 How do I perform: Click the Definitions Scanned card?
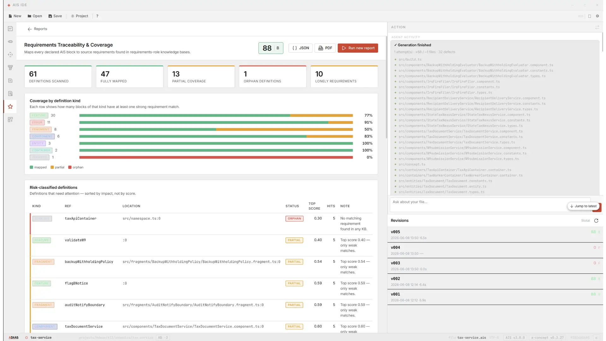pyautogui.click(x=58, y=77)
